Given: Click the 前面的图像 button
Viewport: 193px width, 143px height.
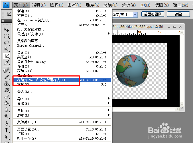Looking at the screenshot, I should (x=153, y=14).
